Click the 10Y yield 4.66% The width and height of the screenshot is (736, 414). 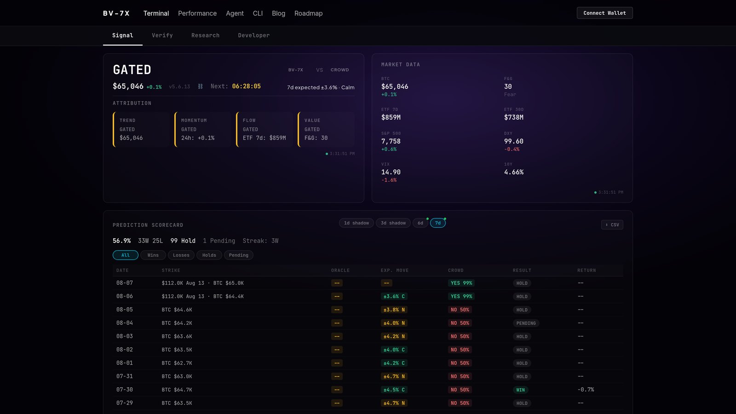(514, 172)
